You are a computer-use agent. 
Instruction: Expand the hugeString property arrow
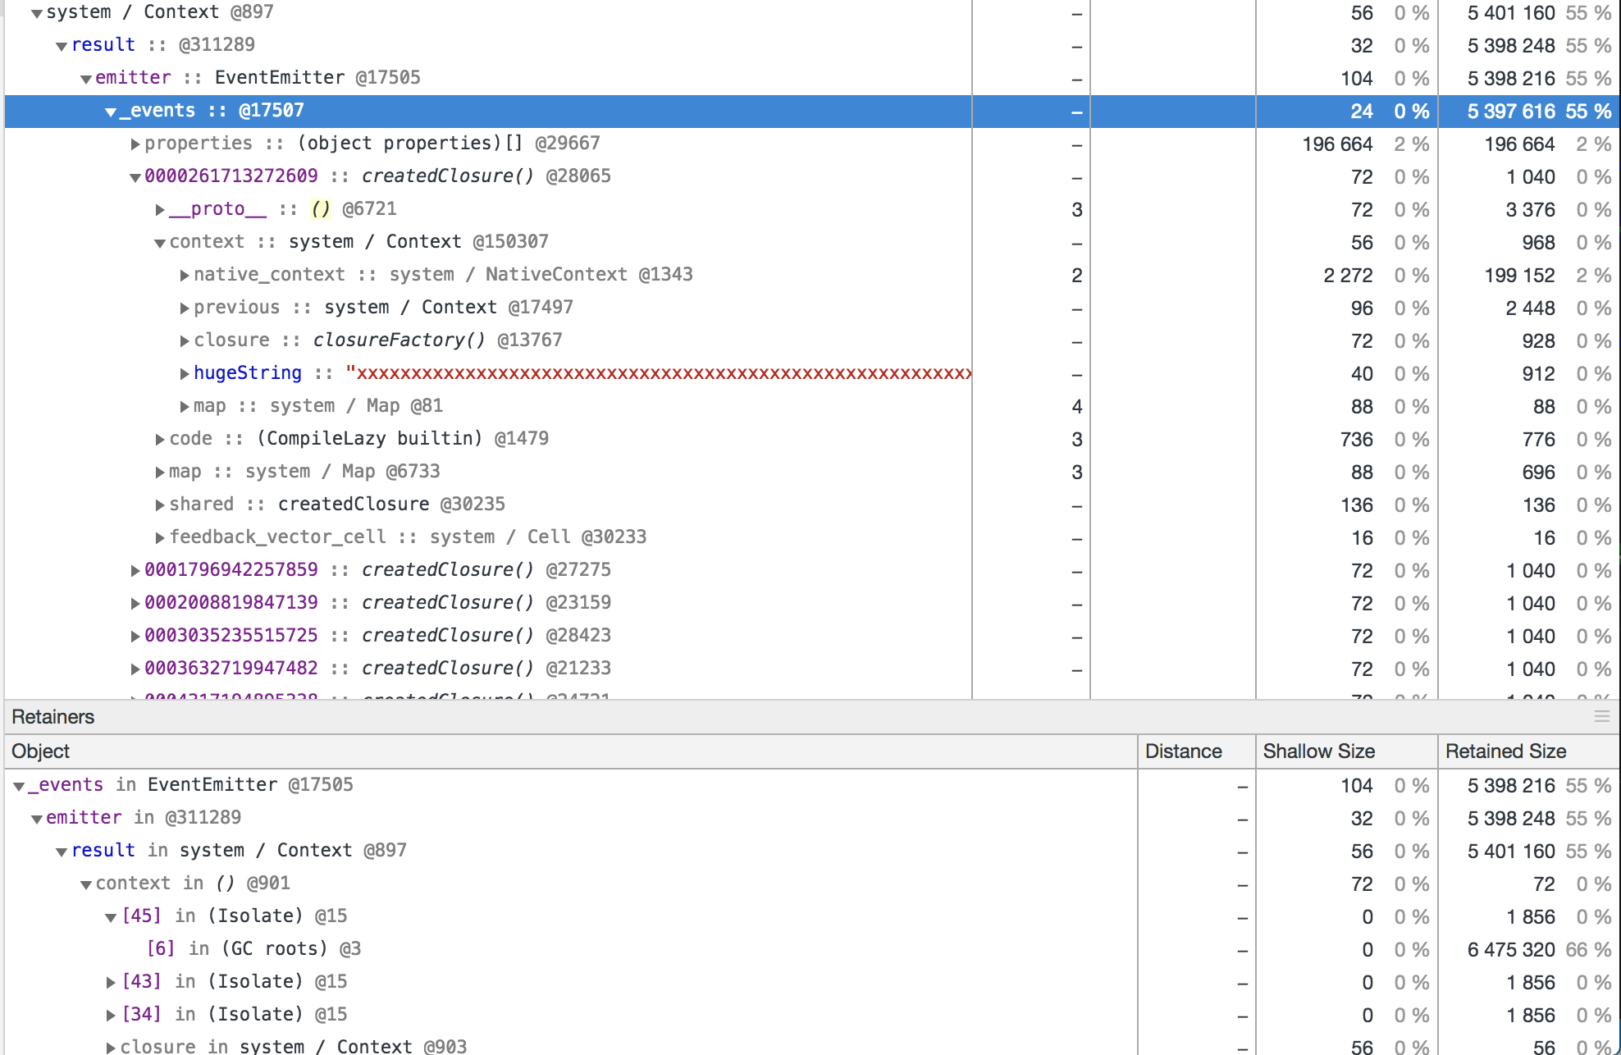pos(185,374)
